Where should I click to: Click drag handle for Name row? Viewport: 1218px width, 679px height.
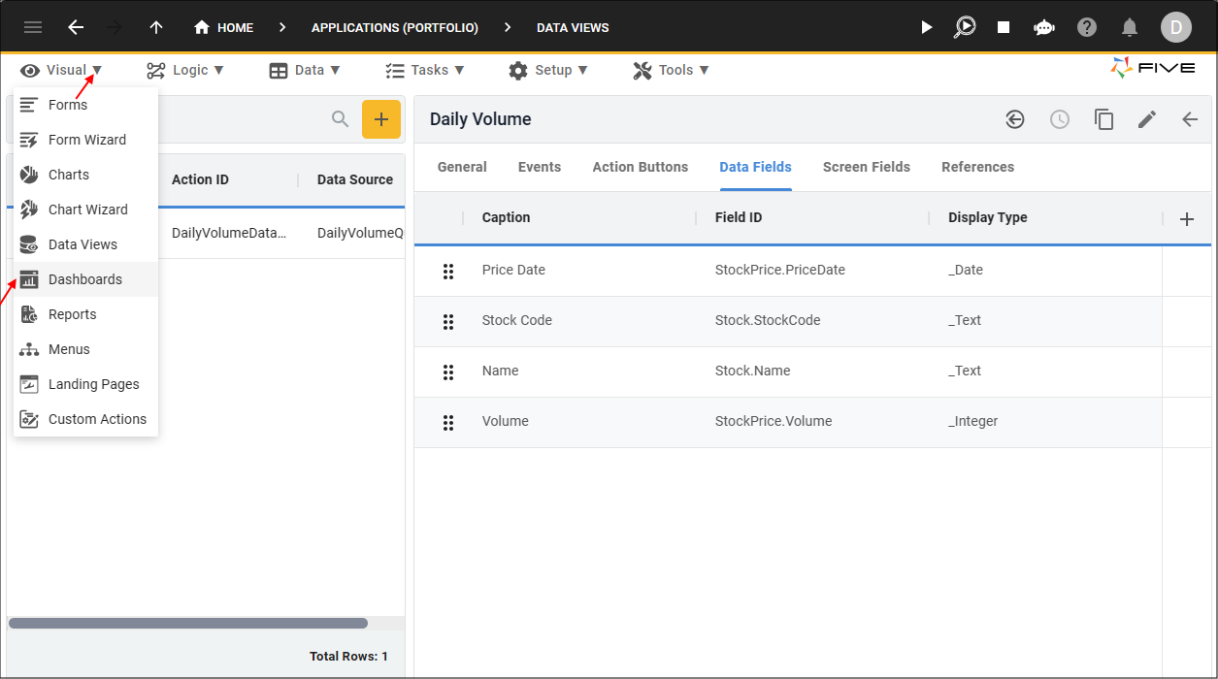point(448,372)
